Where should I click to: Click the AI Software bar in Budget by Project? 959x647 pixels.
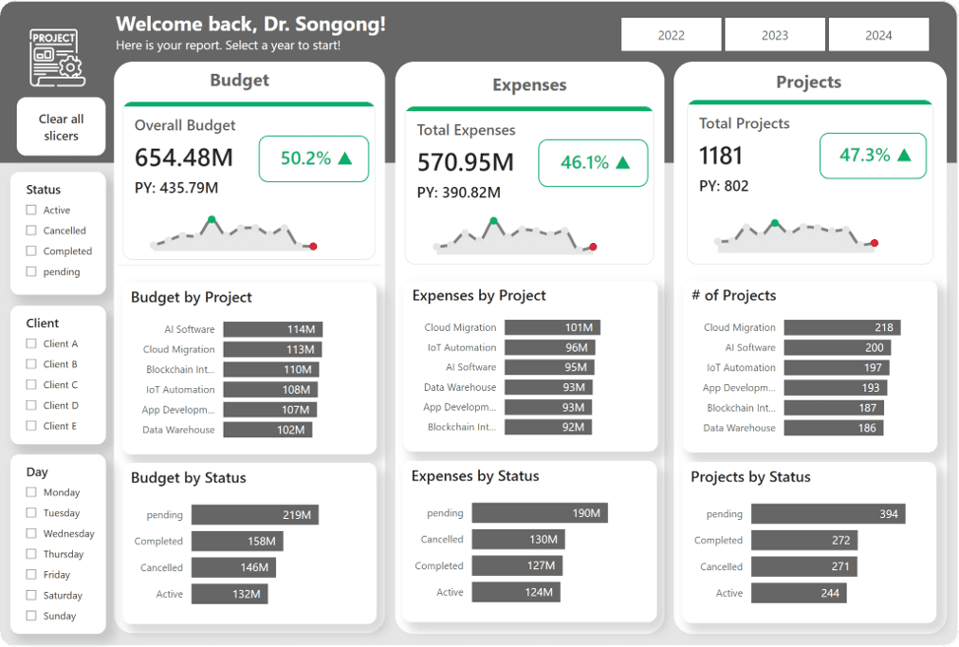pyautogui.click(x=273, y=329)
